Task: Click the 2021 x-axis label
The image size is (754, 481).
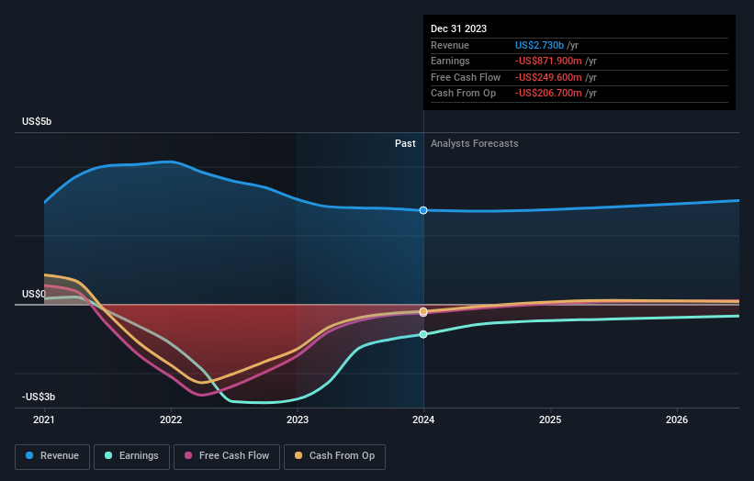Action: (44, 419)
